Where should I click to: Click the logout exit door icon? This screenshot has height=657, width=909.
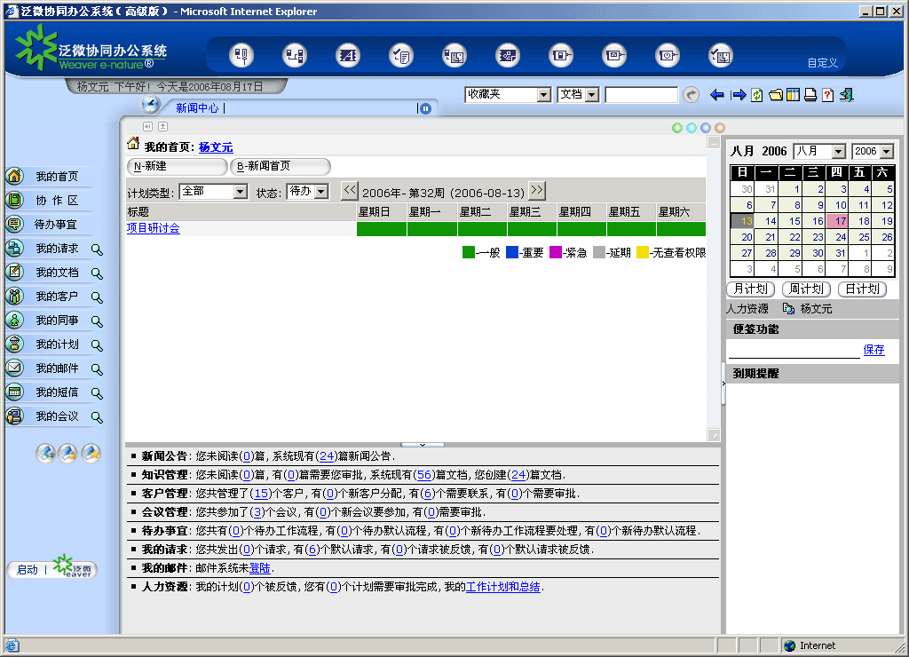pyautogui.click(x=846, y=95)
